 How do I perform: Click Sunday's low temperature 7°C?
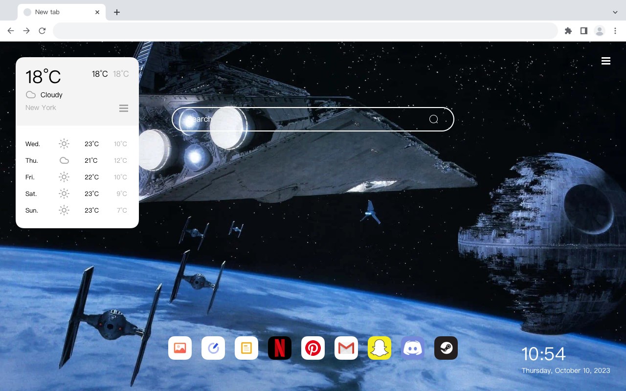[x=122, y=210]
